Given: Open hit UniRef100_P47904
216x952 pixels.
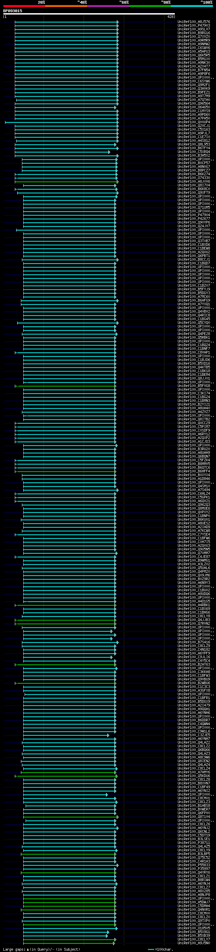Looking at the screenshot, I should (194, 215).
